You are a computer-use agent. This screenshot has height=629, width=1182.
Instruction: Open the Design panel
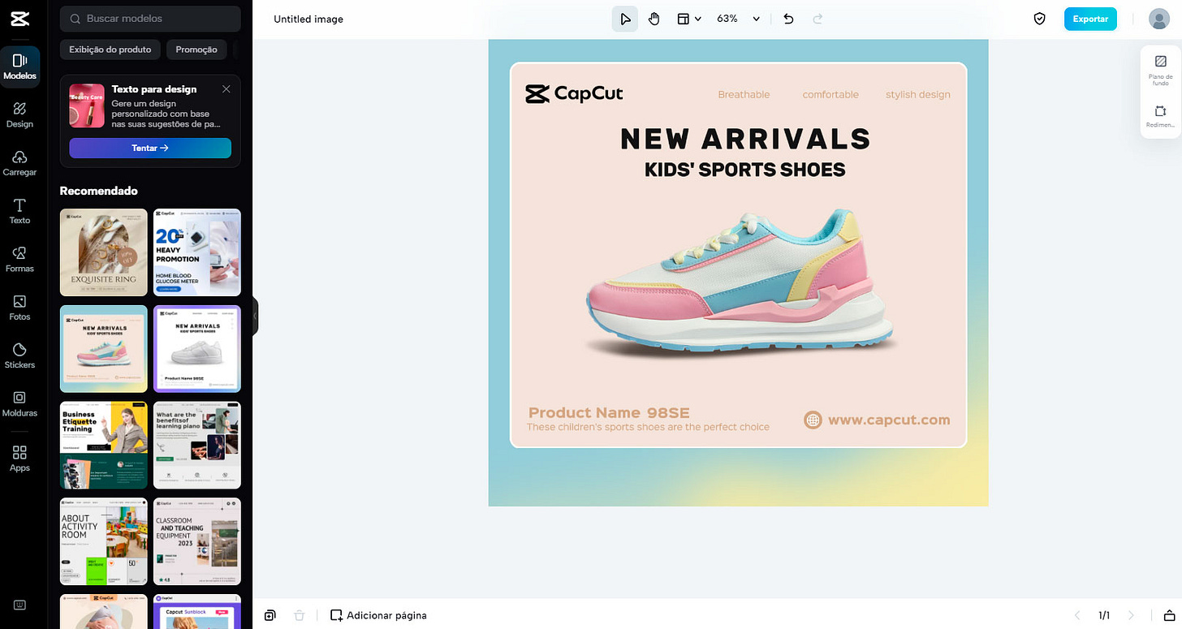click(19, 115)
